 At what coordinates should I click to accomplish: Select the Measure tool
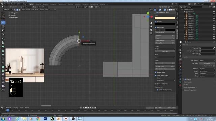[3, 43]
